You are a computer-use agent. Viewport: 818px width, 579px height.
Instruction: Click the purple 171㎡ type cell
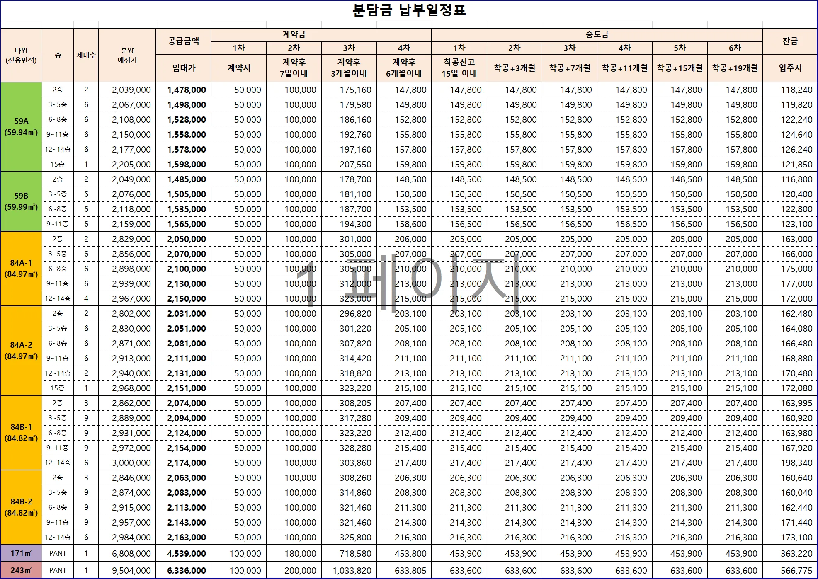pyautogui.click(x=21, y=553)
